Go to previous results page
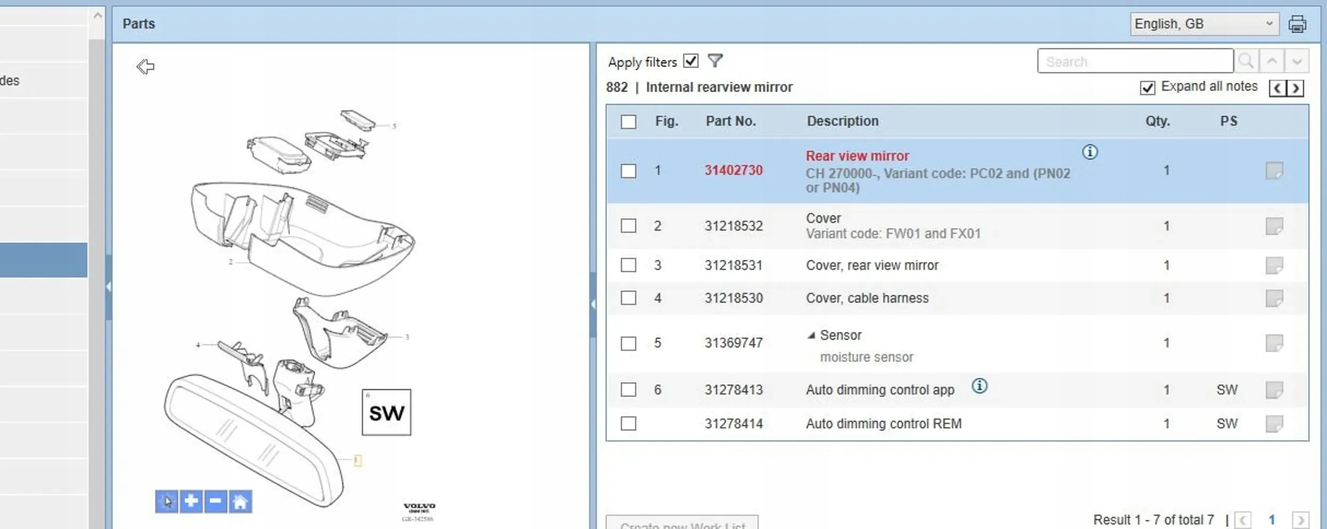Viewport: 1327px width, 529px height. [1243, 519]
